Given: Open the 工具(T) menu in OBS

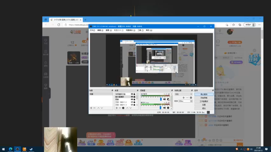Looking at the screenshot, I should (x=141, y=30).
